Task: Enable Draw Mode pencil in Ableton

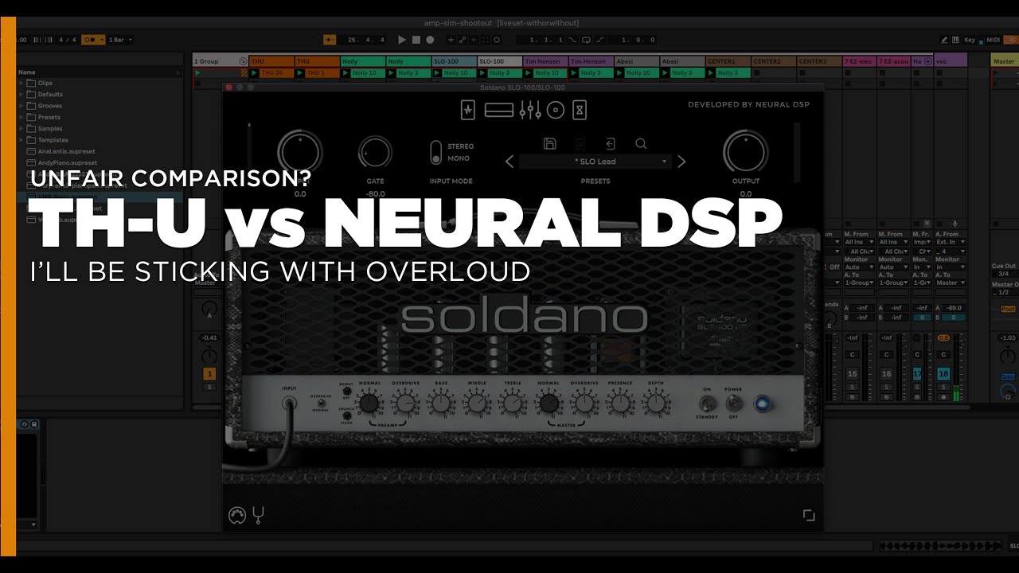Action: point(944,39)
